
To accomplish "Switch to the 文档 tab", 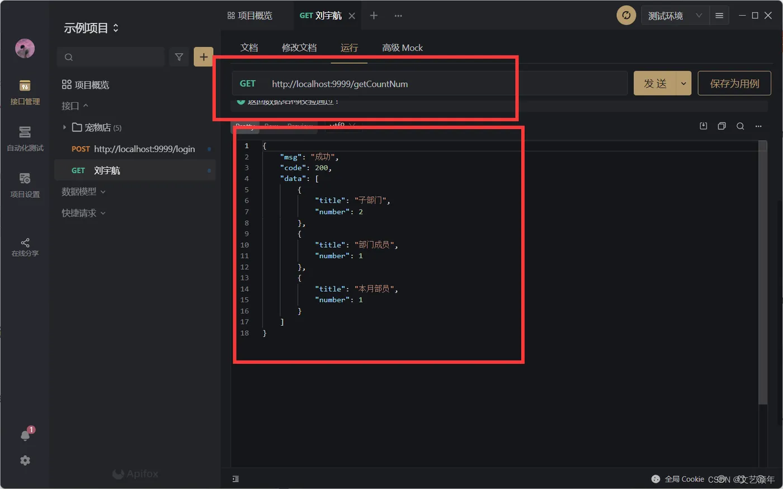I will click(x=249, y=48).
